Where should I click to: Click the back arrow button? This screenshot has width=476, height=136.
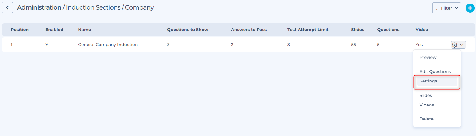point(7,8)
